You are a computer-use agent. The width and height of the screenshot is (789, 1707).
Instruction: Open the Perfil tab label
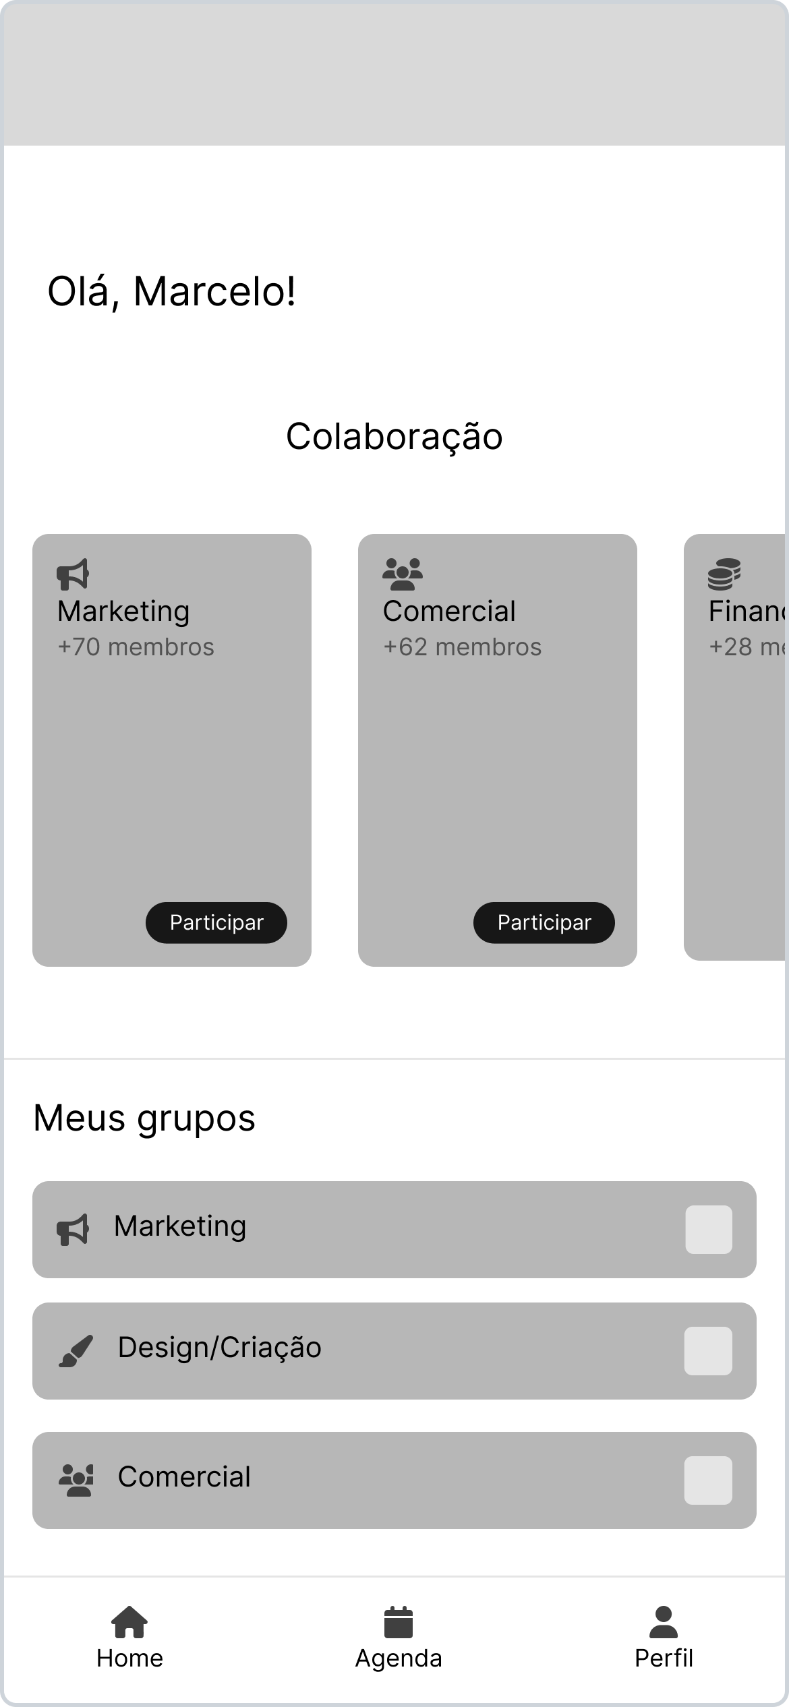point(664,1658)
